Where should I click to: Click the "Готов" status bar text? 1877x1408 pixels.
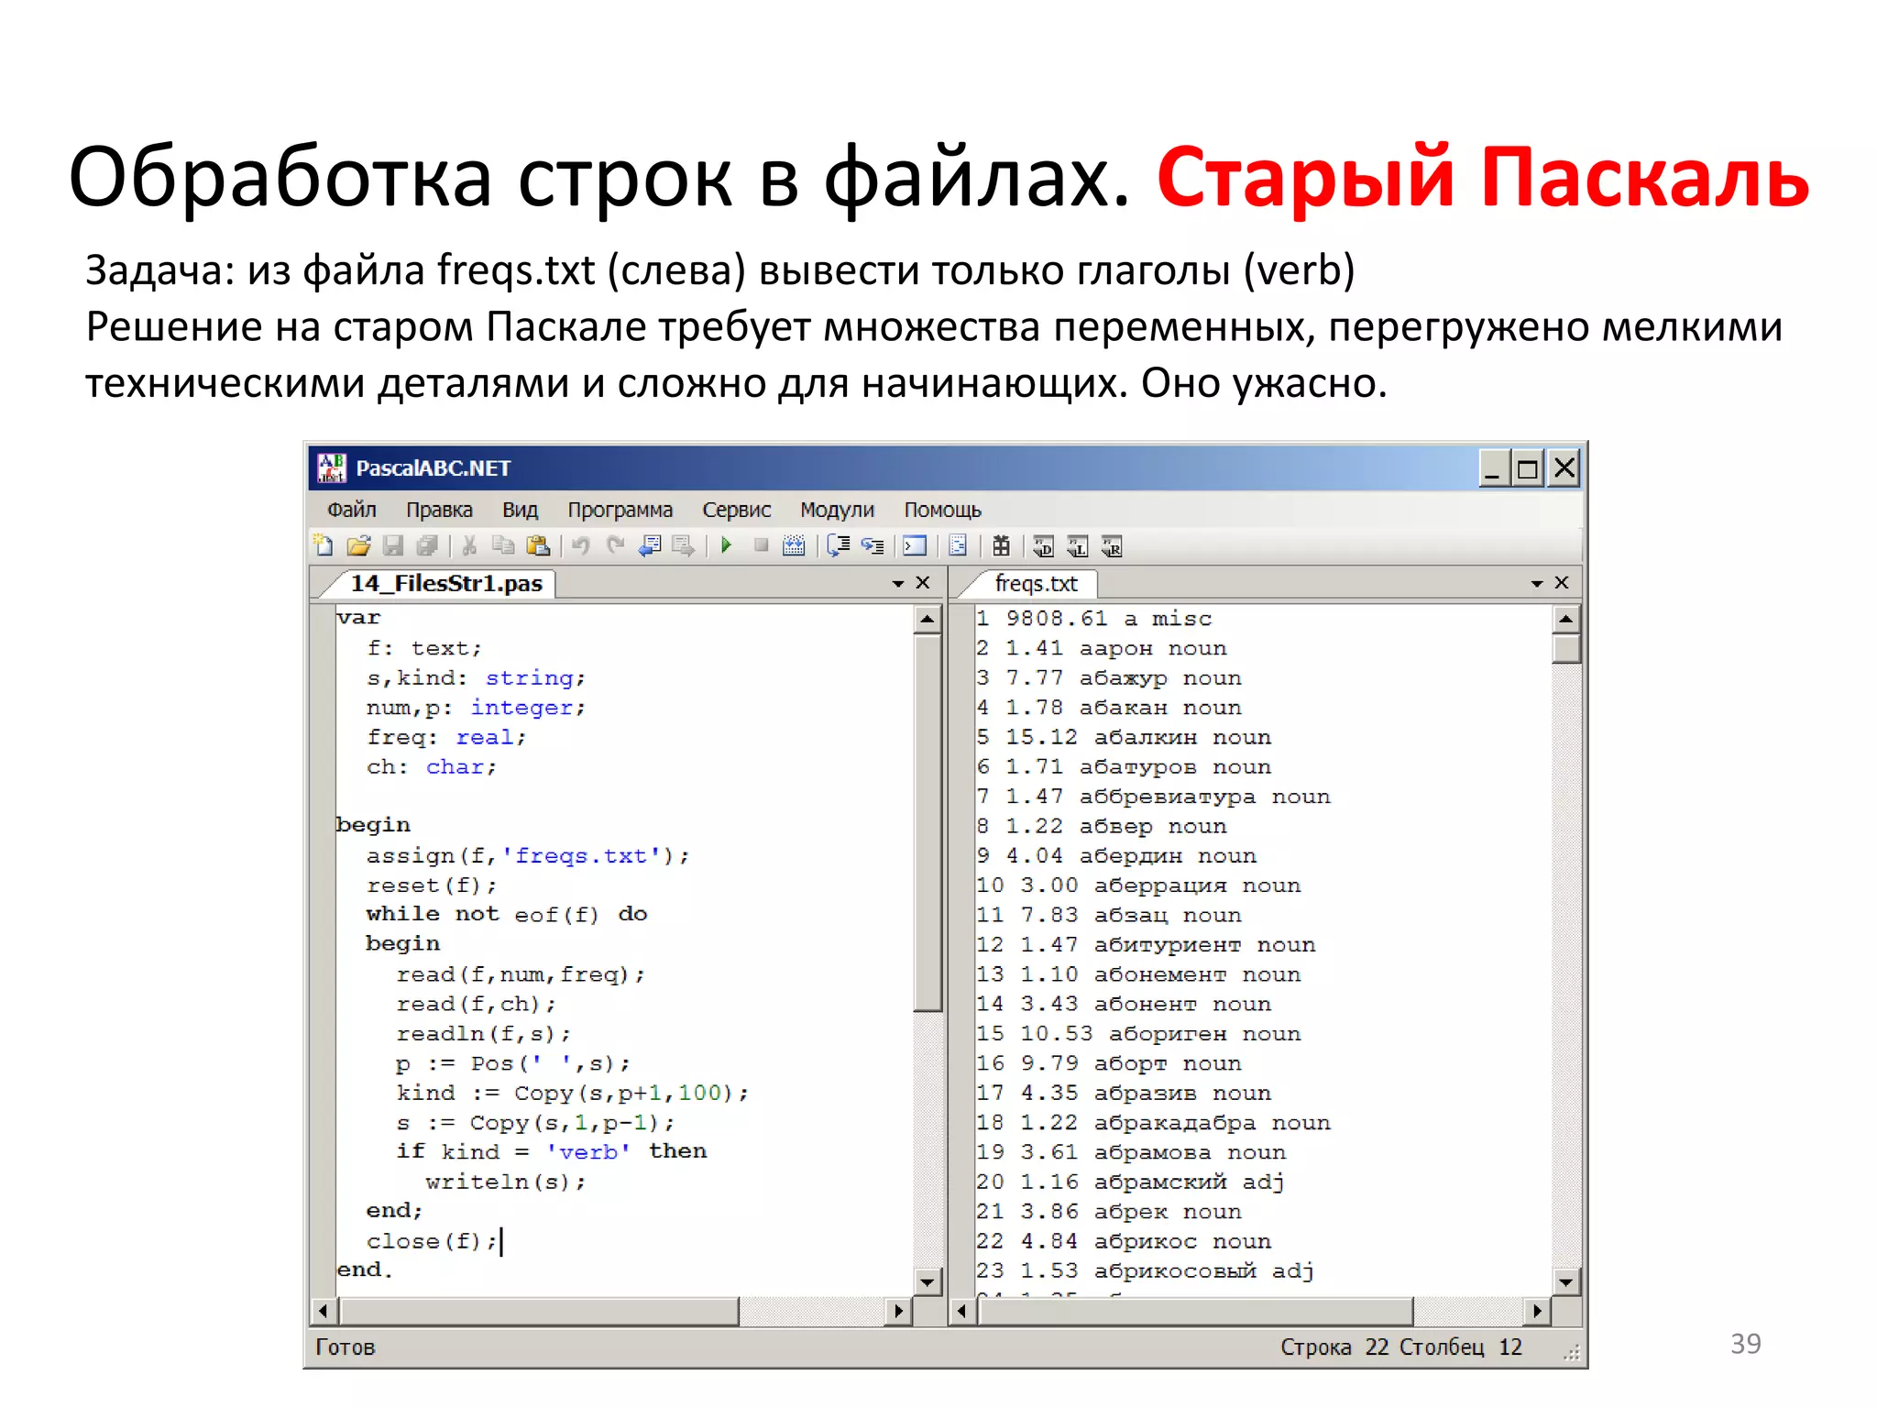point(346,1347)
